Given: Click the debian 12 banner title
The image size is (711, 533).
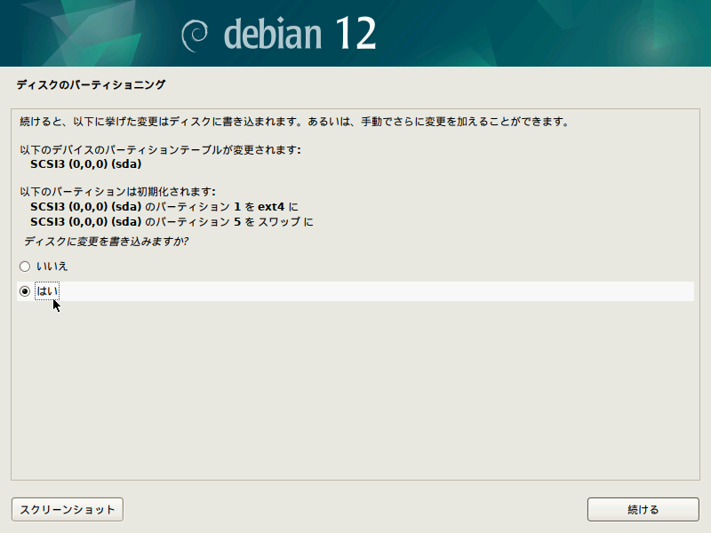Looking at the screenshot, I should 300,34.
